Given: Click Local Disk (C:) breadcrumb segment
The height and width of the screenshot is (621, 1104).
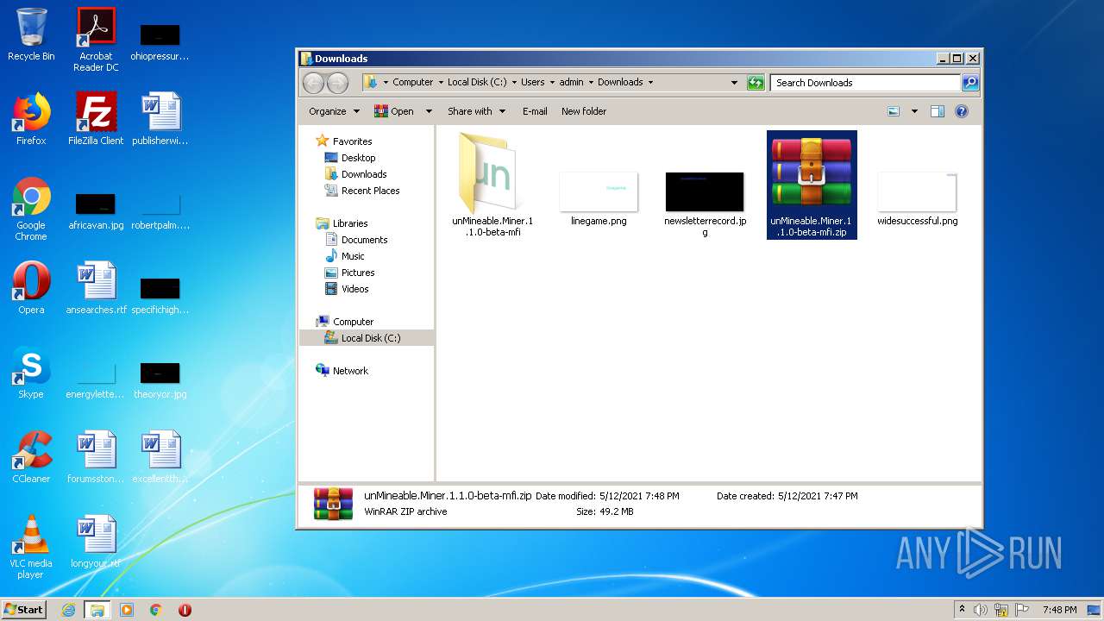Looking at the screenshot, I should point(477,83).
